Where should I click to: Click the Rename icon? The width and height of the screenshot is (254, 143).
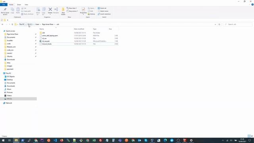click(x=56, y=10)
